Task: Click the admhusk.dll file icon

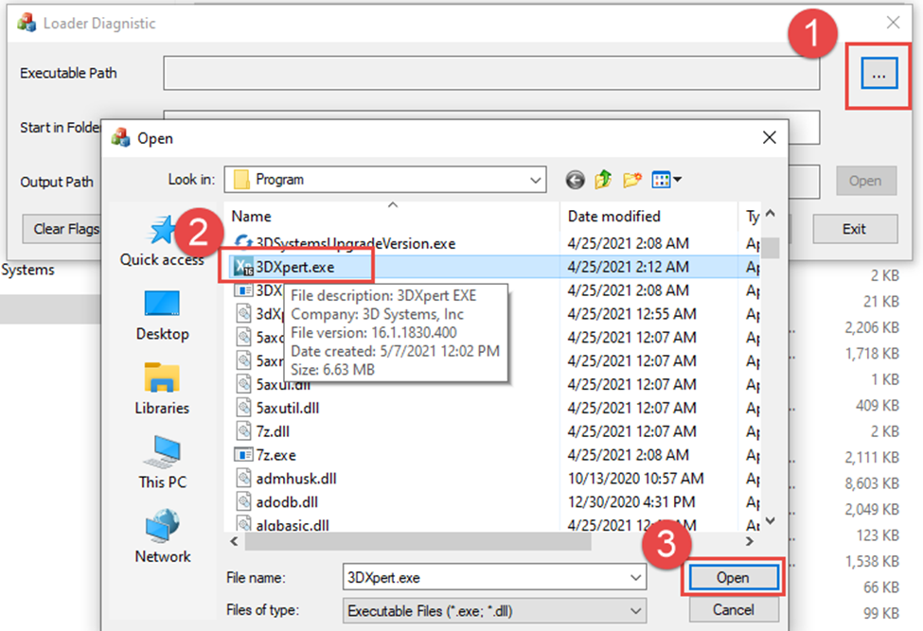Action: (243, 478)
